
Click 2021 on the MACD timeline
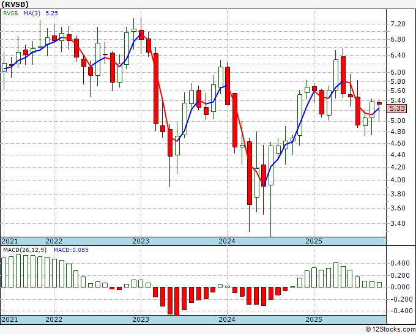pyautogui.click(x=10, y=319)
